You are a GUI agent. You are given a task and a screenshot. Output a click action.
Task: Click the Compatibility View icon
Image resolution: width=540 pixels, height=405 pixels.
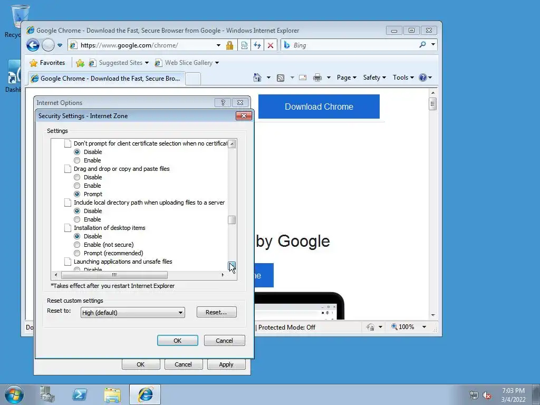(244, 45)
